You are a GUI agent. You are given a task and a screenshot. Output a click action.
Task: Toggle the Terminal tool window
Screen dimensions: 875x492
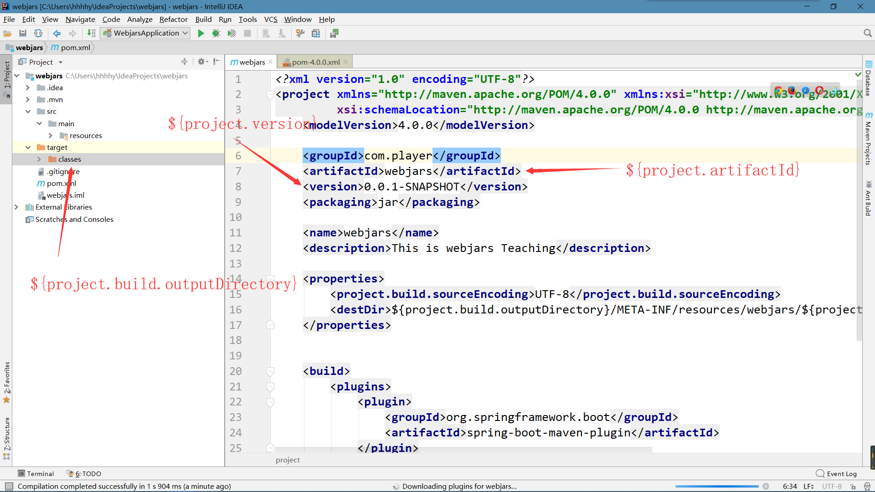[36, 473]
